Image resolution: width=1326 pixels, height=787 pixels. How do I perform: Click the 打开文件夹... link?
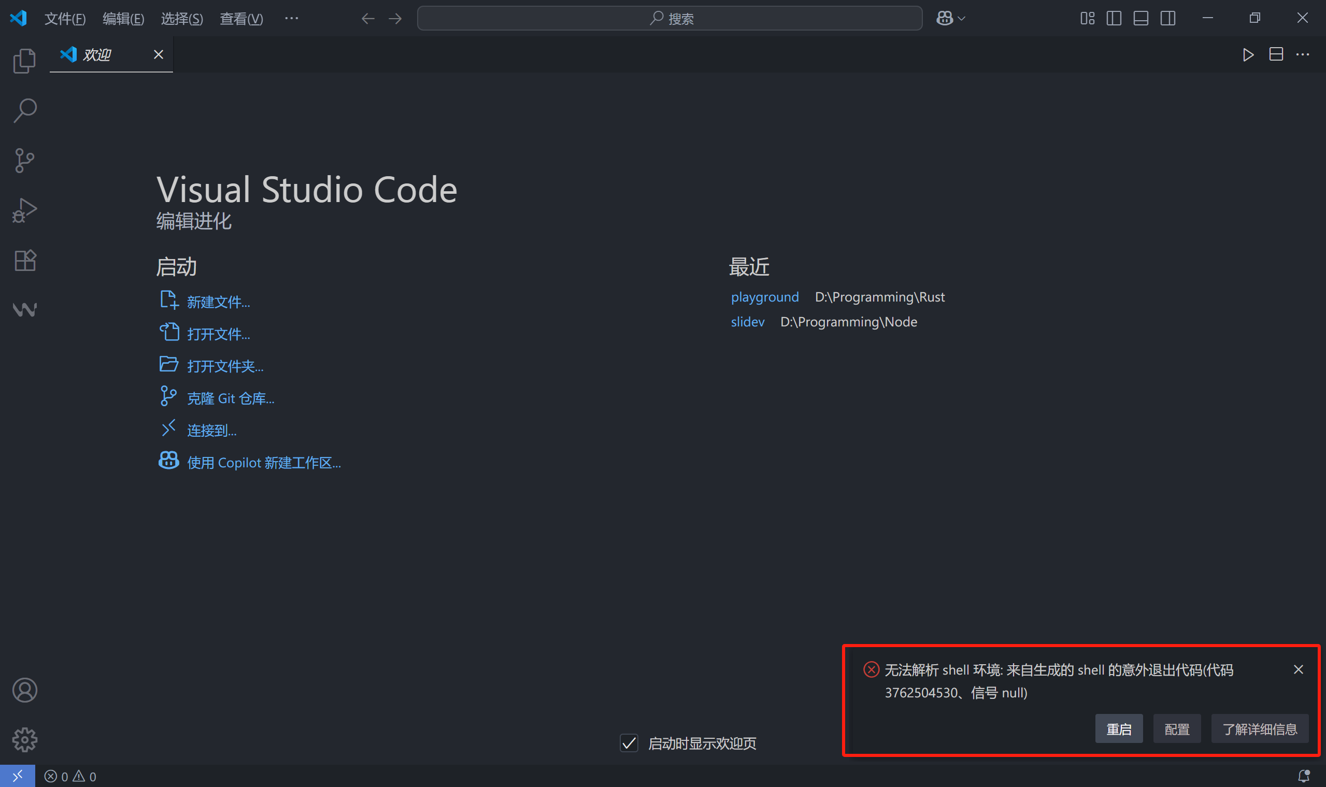tap(225, 366)
